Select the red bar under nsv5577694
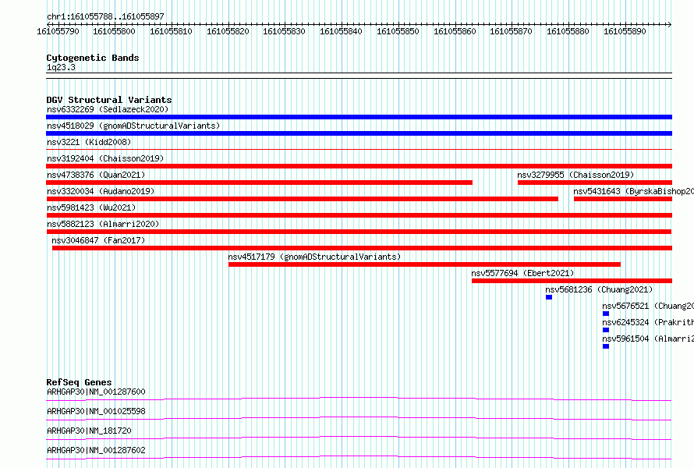Screen dimensions: 694x468 (x=572, y=281)
